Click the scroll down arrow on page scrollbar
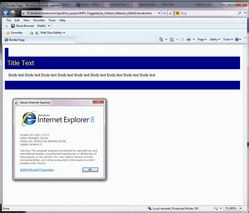Screen dimensions: 249x213 point(245,203)
